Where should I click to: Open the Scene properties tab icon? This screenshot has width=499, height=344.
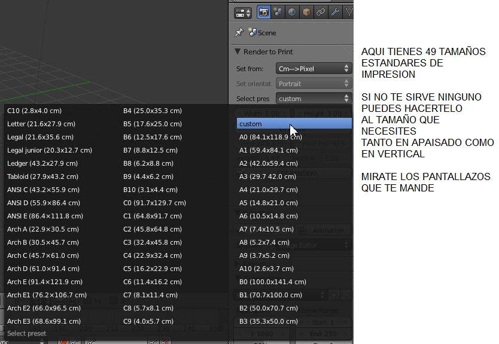click(278, 13)
